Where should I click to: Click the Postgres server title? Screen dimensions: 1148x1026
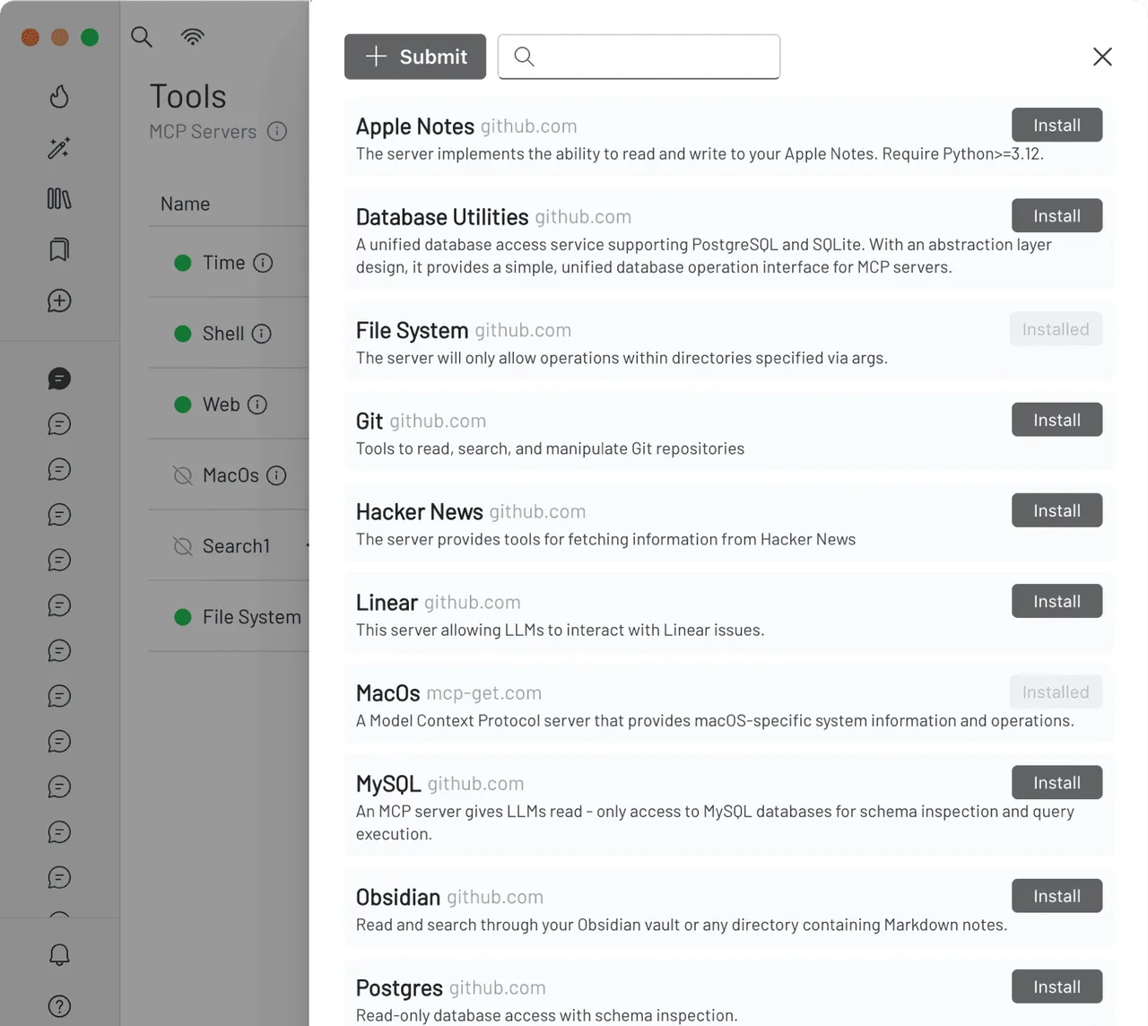[x=399, y=987]
